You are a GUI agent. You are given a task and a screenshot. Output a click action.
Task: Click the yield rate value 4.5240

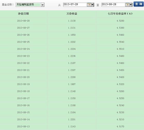tap(120, 105)
